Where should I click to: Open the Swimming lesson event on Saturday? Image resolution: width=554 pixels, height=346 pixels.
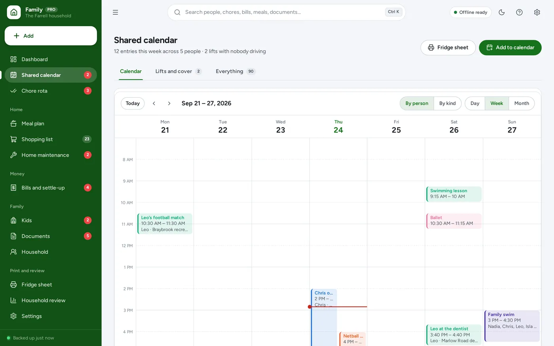click(x=454, y=194)
